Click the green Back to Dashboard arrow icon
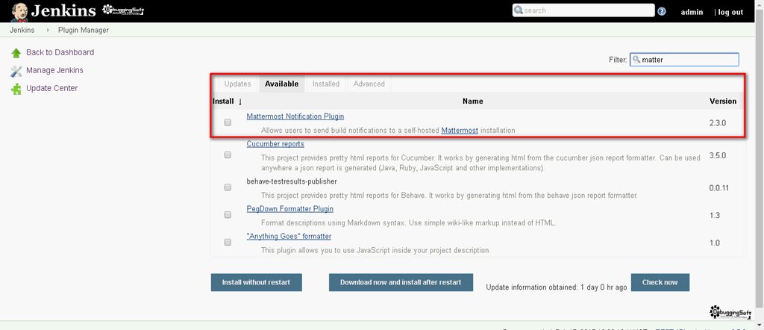 (16, 53)
